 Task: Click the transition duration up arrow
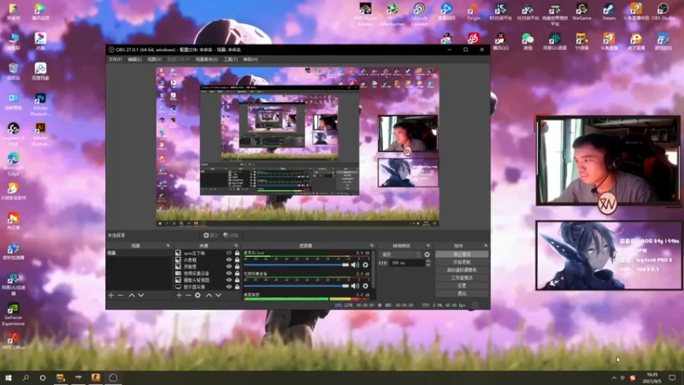tap(428, 261)
